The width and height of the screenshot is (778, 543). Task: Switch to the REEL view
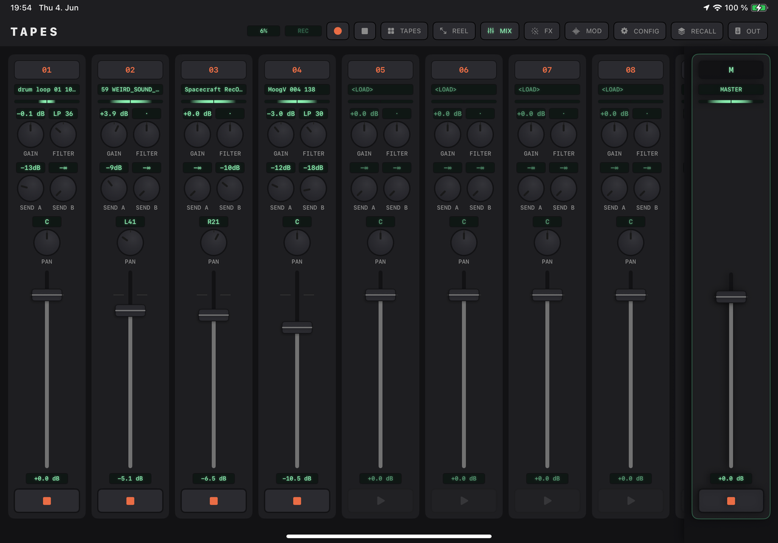pyautogui.click(x=454, y=31)
